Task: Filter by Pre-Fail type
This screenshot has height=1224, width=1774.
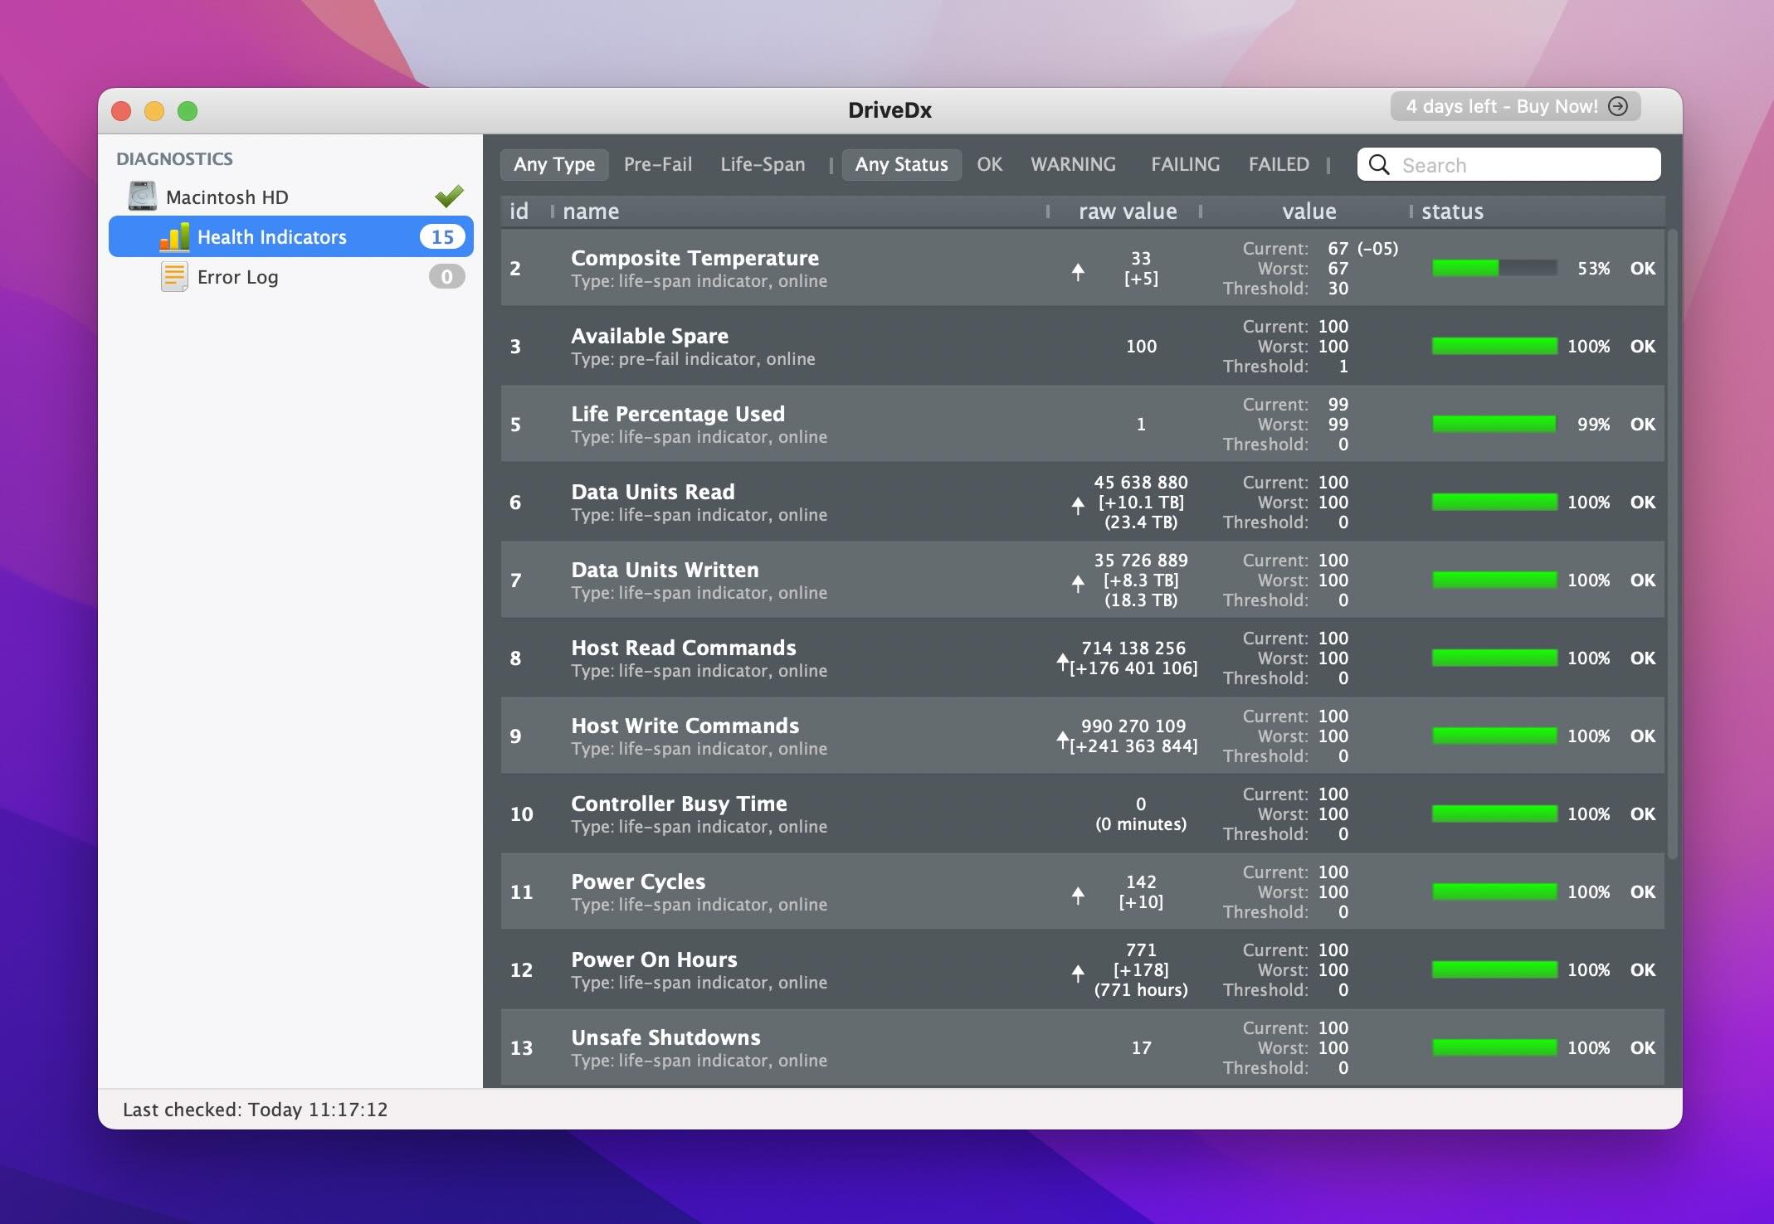Action: pyautogui.click(x=658, y=164)
